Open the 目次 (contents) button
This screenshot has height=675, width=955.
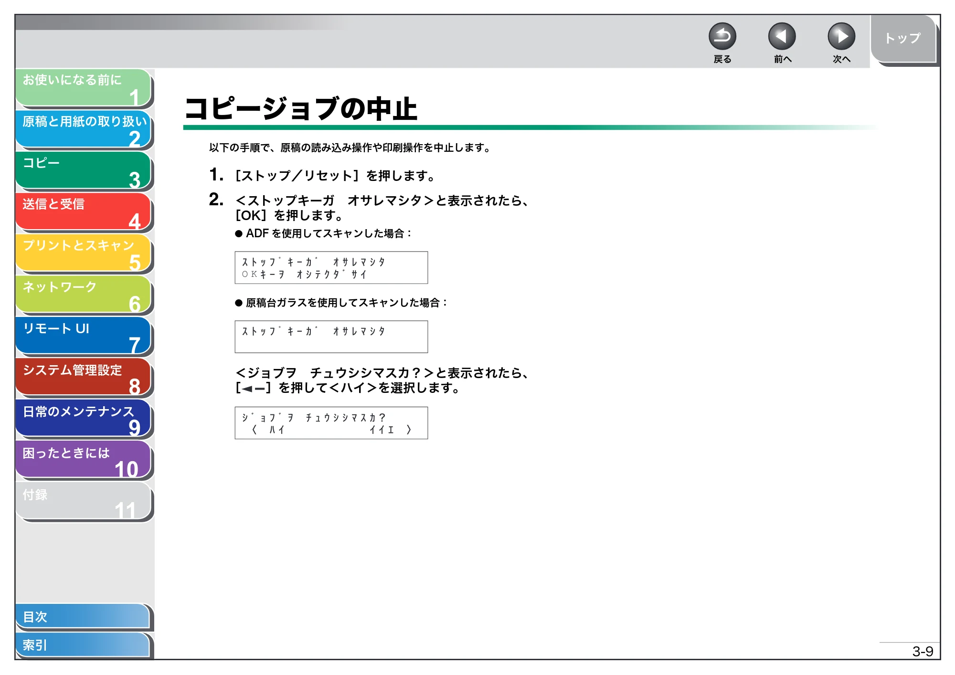point(83,617)
